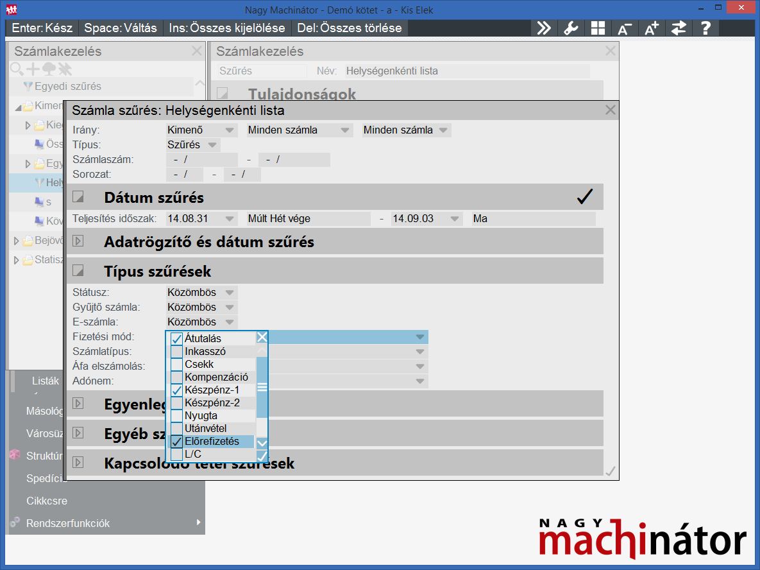This screenshot has width=760, height=570.
Task: Open help with question mark icon
Action: tap(705, 28)
